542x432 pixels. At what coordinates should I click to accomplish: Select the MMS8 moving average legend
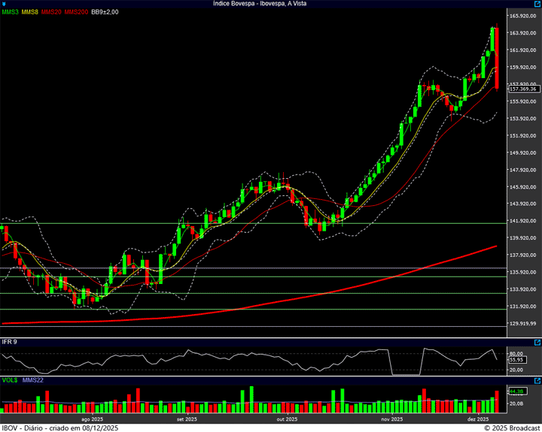point(30,12)
